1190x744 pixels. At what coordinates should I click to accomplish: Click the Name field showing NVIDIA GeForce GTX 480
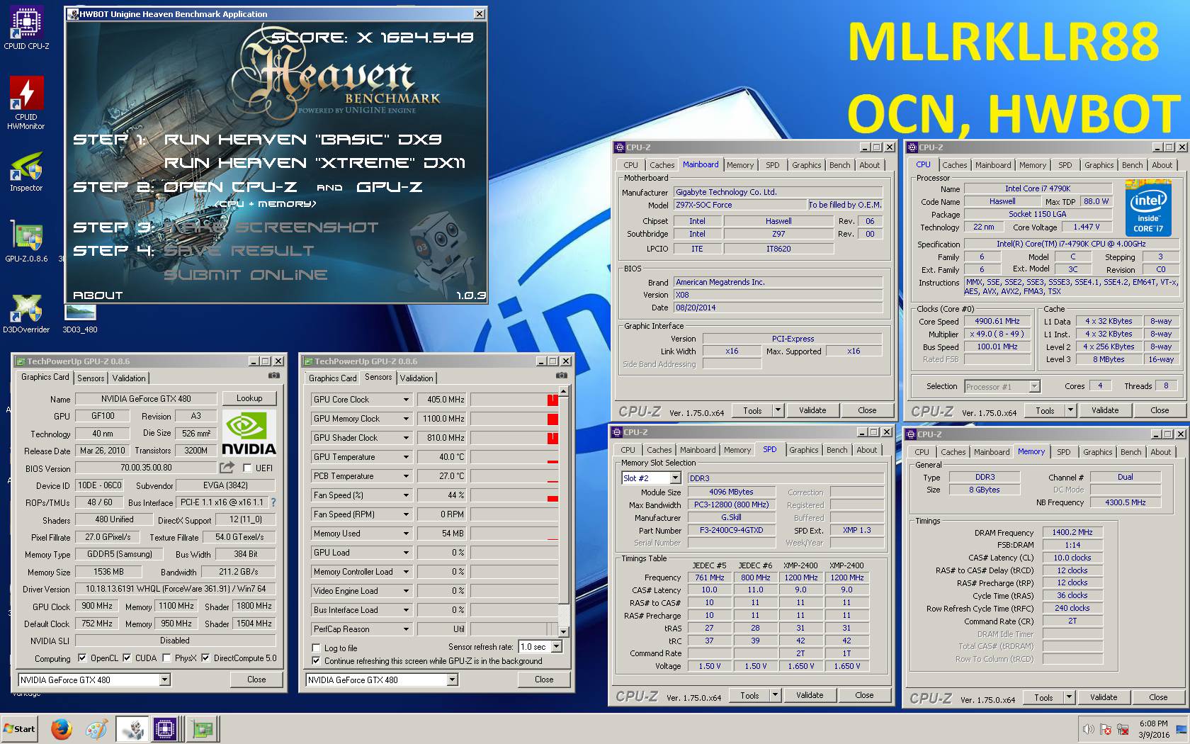(146, 399)
